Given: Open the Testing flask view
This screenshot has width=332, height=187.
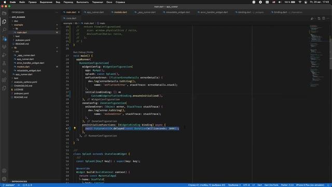Looking at the screenshot, I should point(4,63).
